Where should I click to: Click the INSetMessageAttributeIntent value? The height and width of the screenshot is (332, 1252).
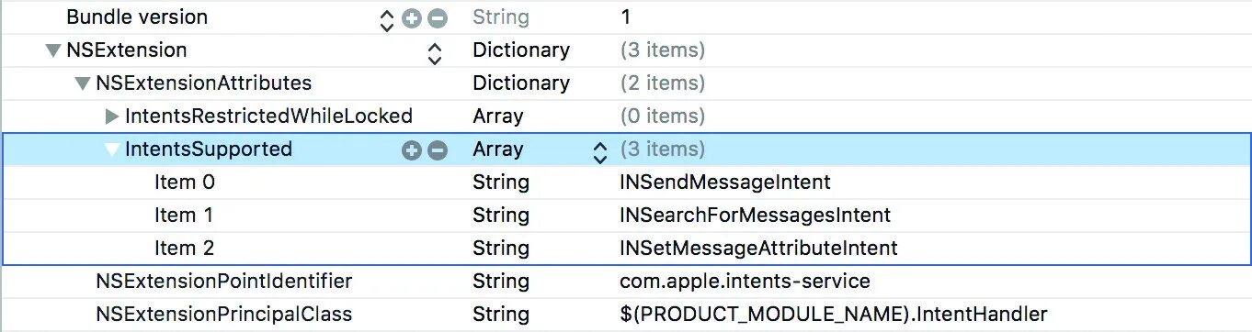coord(758,249)
